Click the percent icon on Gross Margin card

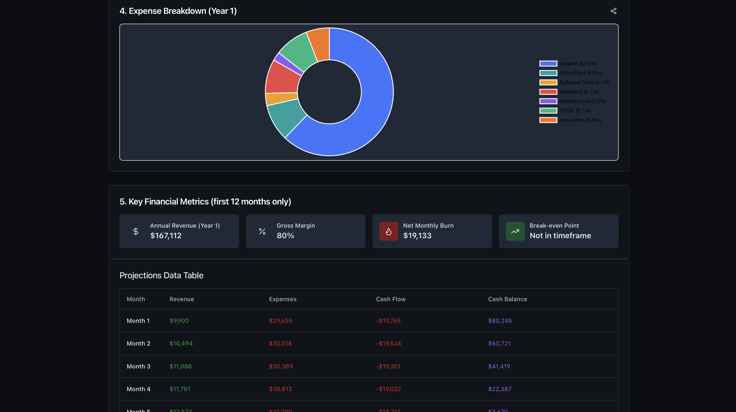click(262, 231)
